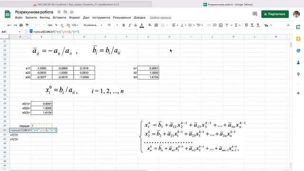Select the cell containing 0,1818
Image resolution: width=304 pixels, height=171 pixels.
click(x=84, y=68)
